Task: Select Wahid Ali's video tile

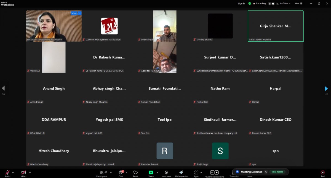Action: [x=54, y=57]
